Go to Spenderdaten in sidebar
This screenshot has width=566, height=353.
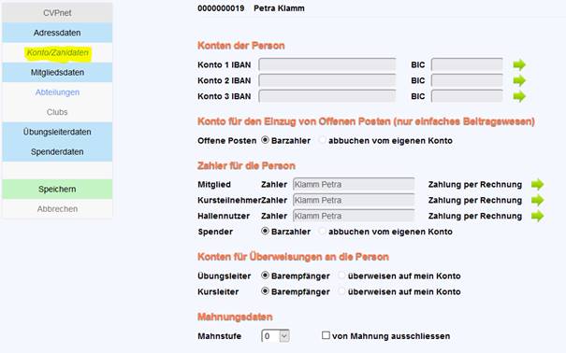pyautogui.click(x=57, y=151)
